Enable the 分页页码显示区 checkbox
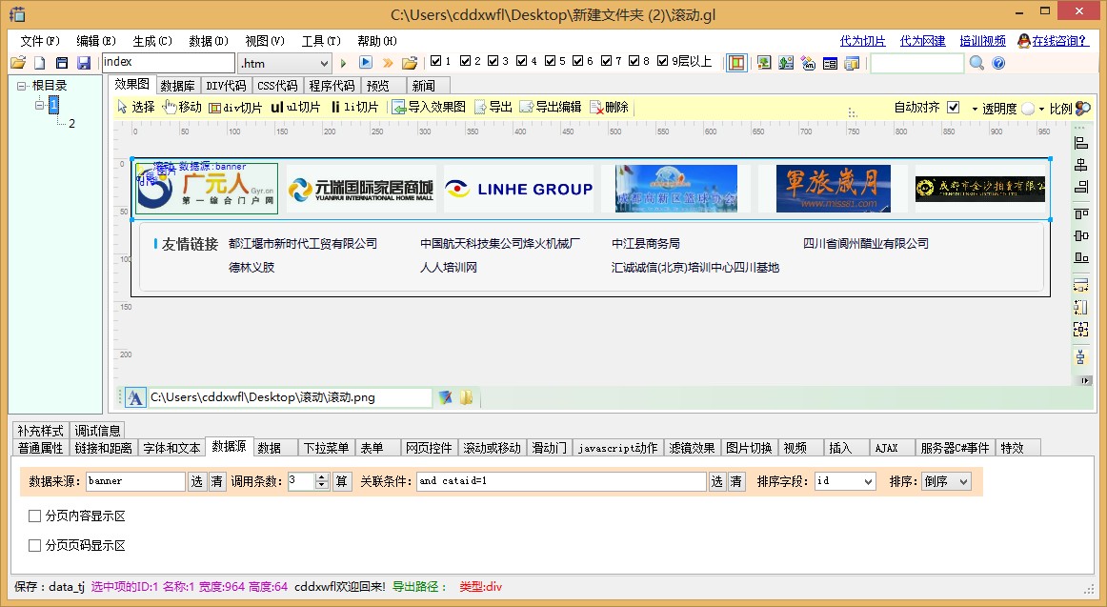 34,545
